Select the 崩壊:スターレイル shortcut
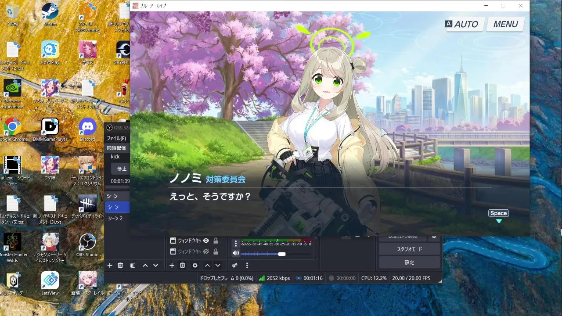This screenshot has height=316, width=562. 87,283
